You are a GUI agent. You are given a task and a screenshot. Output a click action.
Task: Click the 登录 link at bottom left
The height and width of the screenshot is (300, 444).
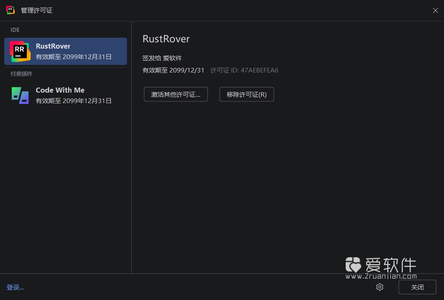coord(16,287)
